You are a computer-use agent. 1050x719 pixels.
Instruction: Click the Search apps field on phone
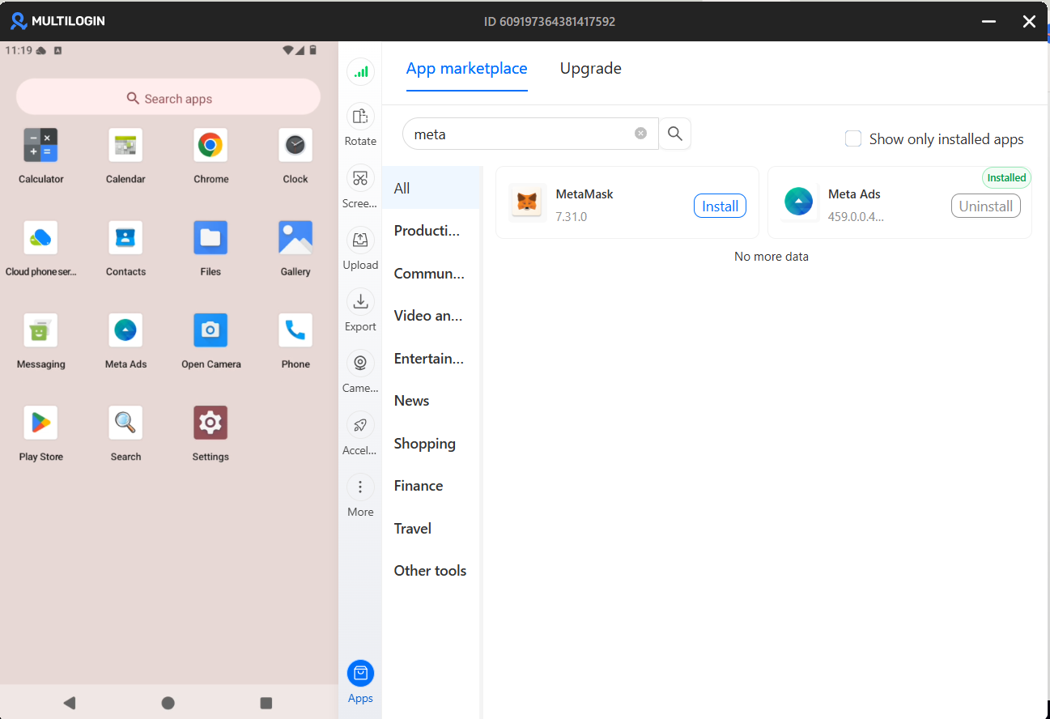click(x=168, y=99)
